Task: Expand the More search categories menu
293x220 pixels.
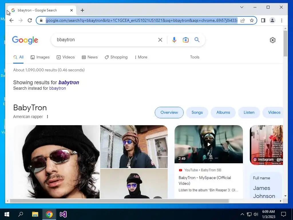Action: [x=141, y=57]
